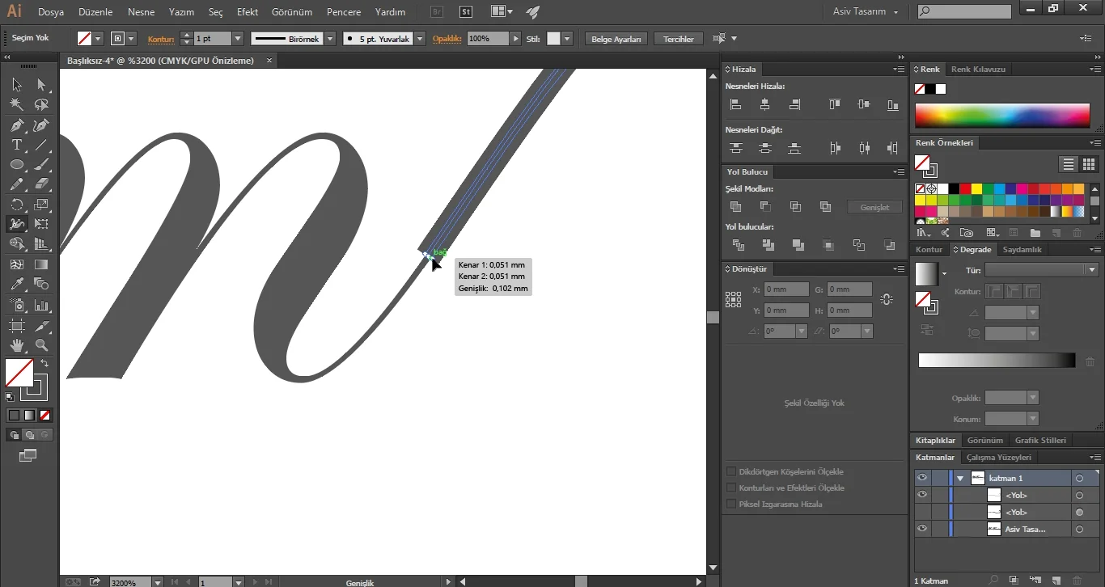This screenshot has height=587, width=1105.
Task: Collapse the katman 1 layer tree
Action: pyautogui.click(x=960, y=478)
